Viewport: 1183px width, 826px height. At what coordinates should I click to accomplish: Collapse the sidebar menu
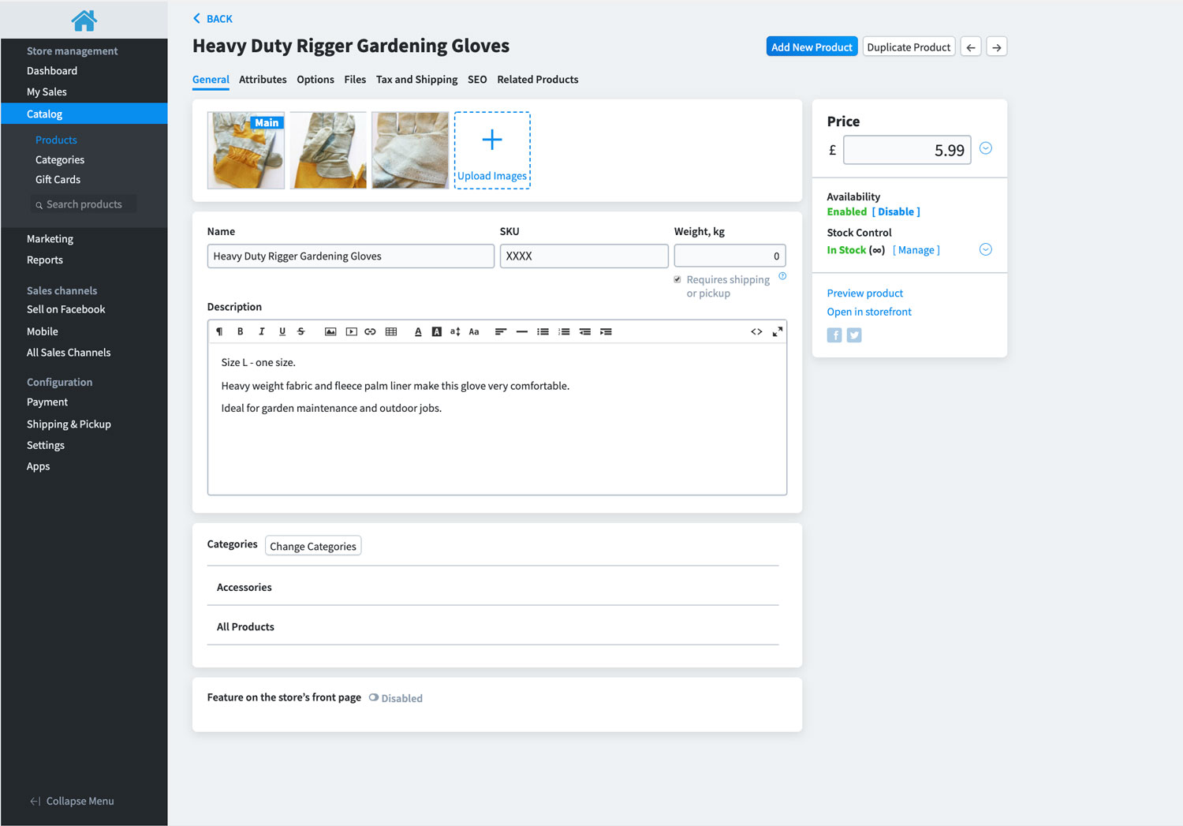72,801
